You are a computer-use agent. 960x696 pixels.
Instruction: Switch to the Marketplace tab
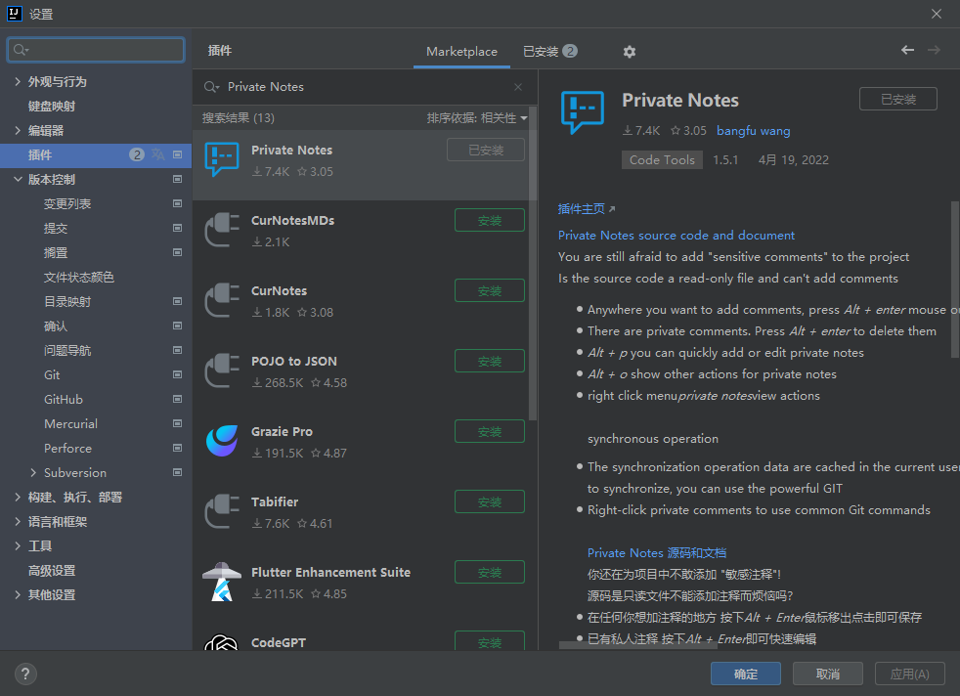[x=461, y=52]
